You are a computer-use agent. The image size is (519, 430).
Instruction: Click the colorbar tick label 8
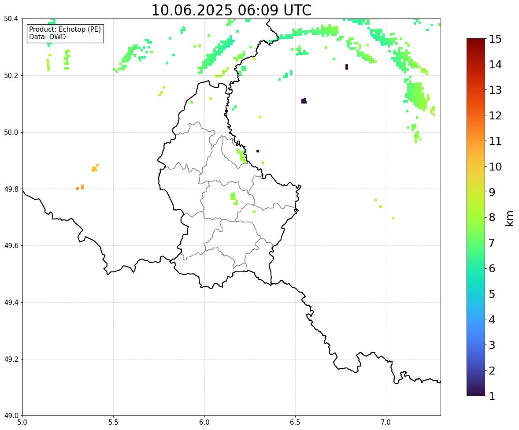click(492, 218)
